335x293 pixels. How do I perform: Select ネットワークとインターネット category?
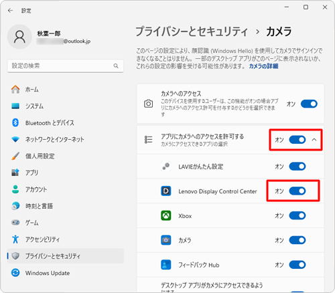click(x=65, y=139)
